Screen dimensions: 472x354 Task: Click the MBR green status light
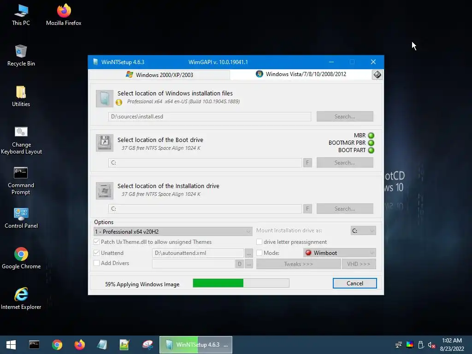[371, 136]
